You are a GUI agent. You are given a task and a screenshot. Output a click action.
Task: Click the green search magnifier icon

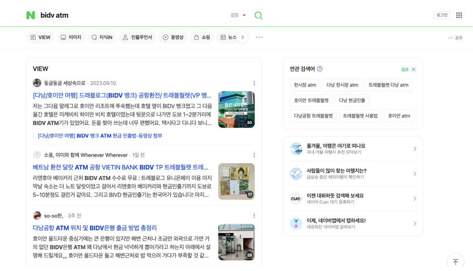(x=259, y=16)
